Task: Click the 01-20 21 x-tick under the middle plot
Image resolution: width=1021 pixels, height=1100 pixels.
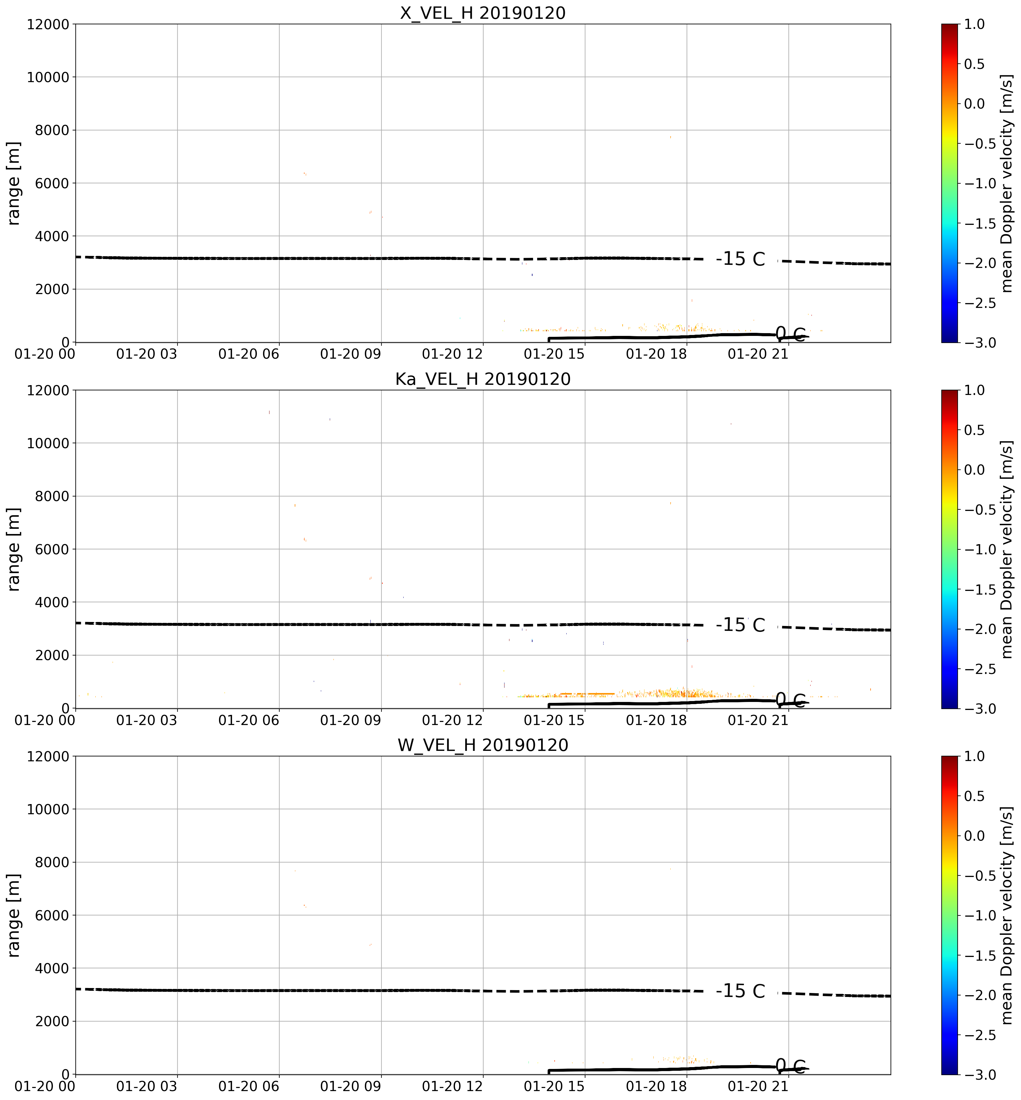Action: [x=758, y=720]
